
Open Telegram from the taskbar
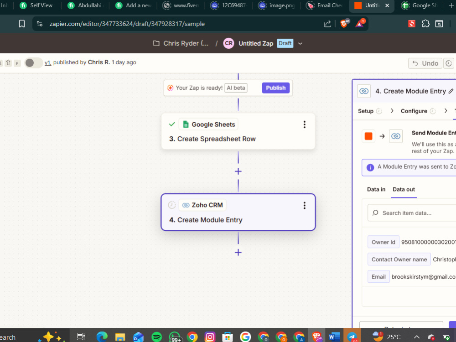352,337
